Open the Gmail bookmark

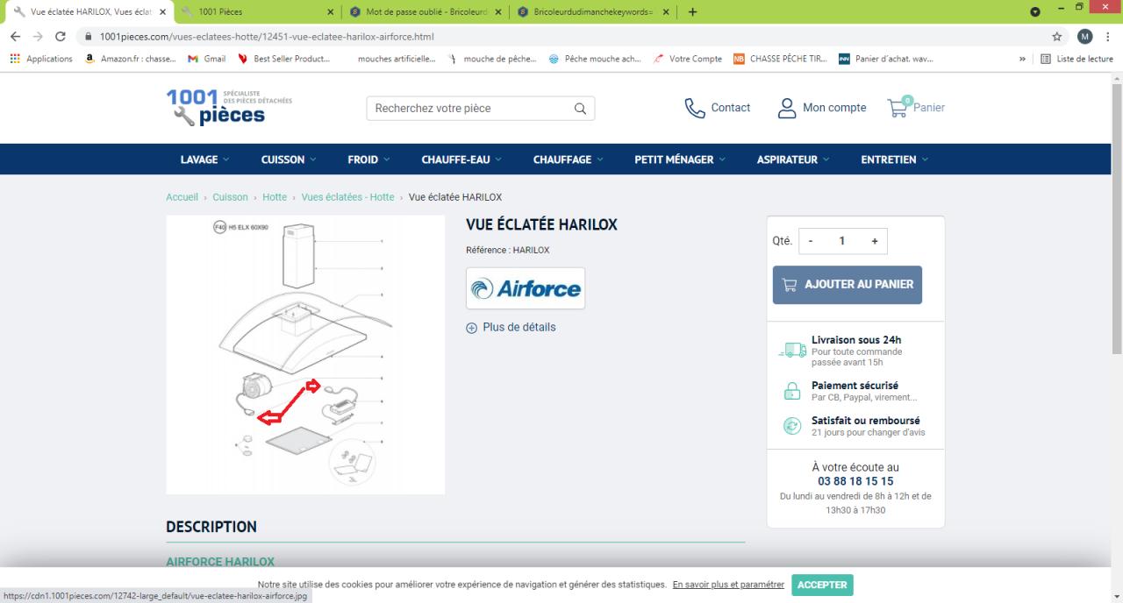[x=207, y=59]
